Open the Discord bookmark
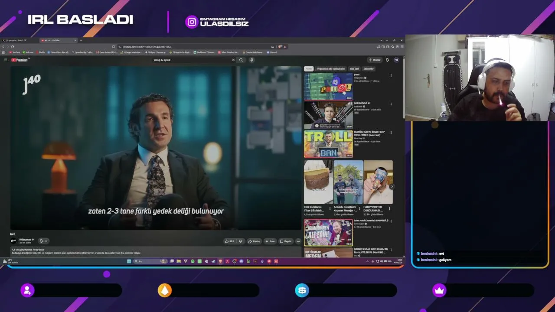This screenshot has height=312, width=555. coord(272,52)
